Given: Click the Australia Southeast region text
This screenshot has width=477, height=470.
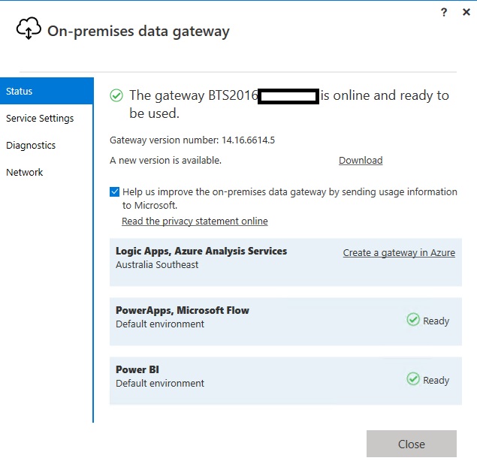Looking at the screenshot, I should tap(157, 265).
